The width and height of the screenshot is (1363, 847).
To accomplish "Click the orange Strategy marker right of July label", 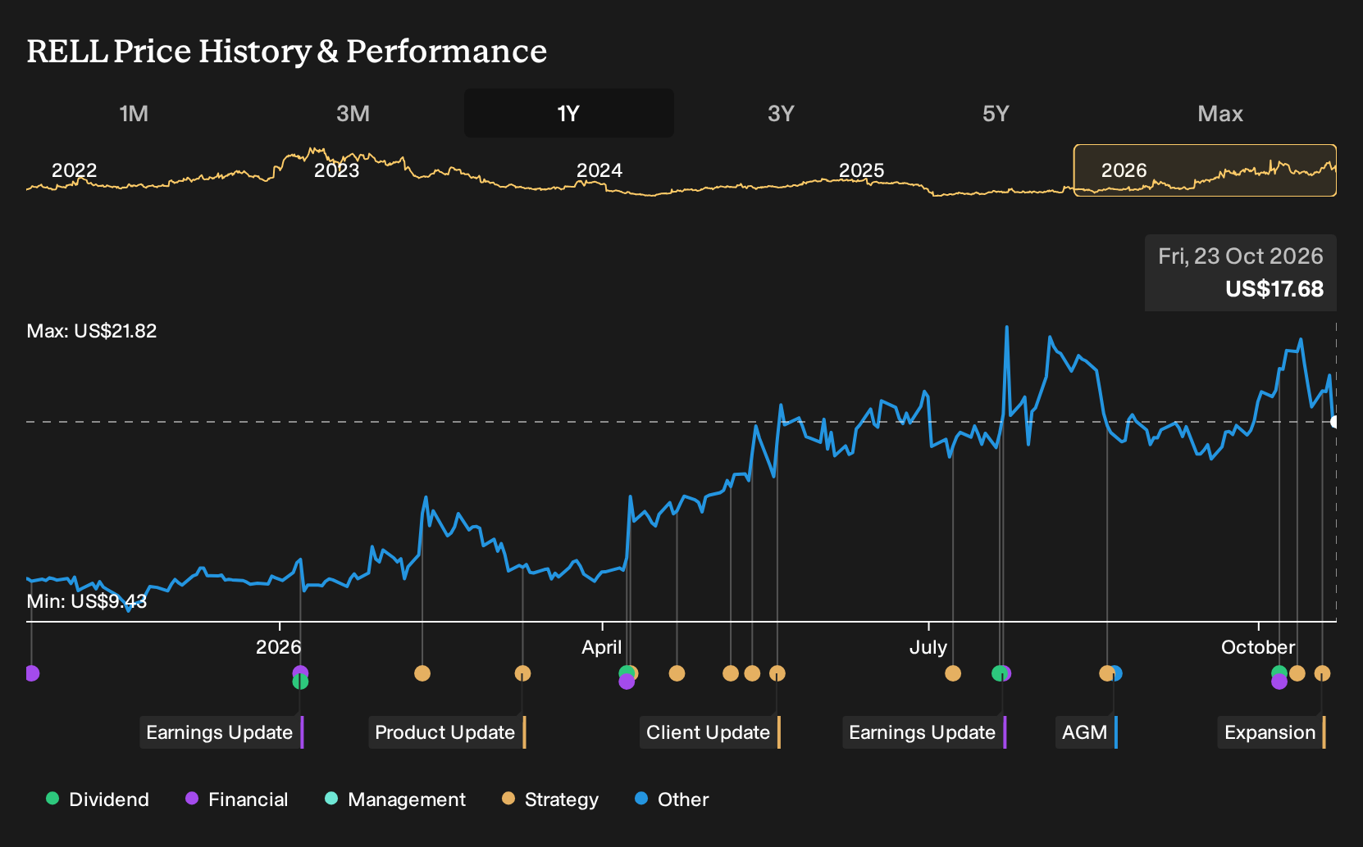I will click(x=953, y=673).
